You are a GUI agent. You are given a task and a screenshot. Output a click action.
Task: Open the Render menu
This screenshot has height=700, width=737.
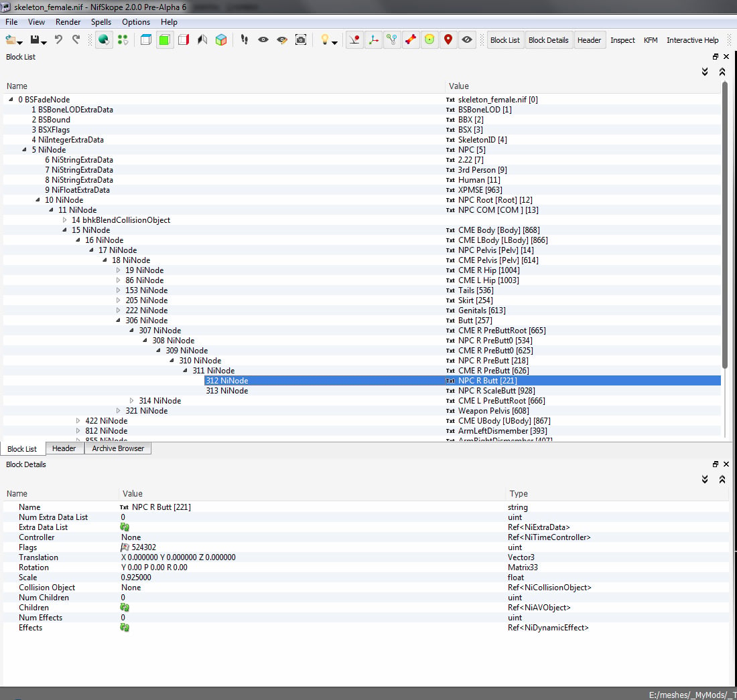[68, 22]
